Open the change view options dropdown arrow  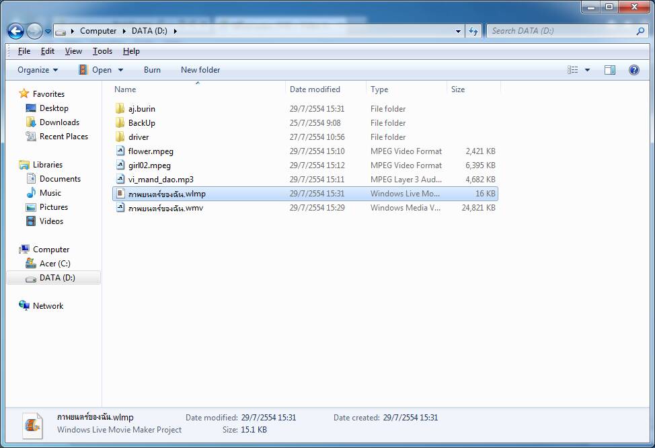(587, 70)
